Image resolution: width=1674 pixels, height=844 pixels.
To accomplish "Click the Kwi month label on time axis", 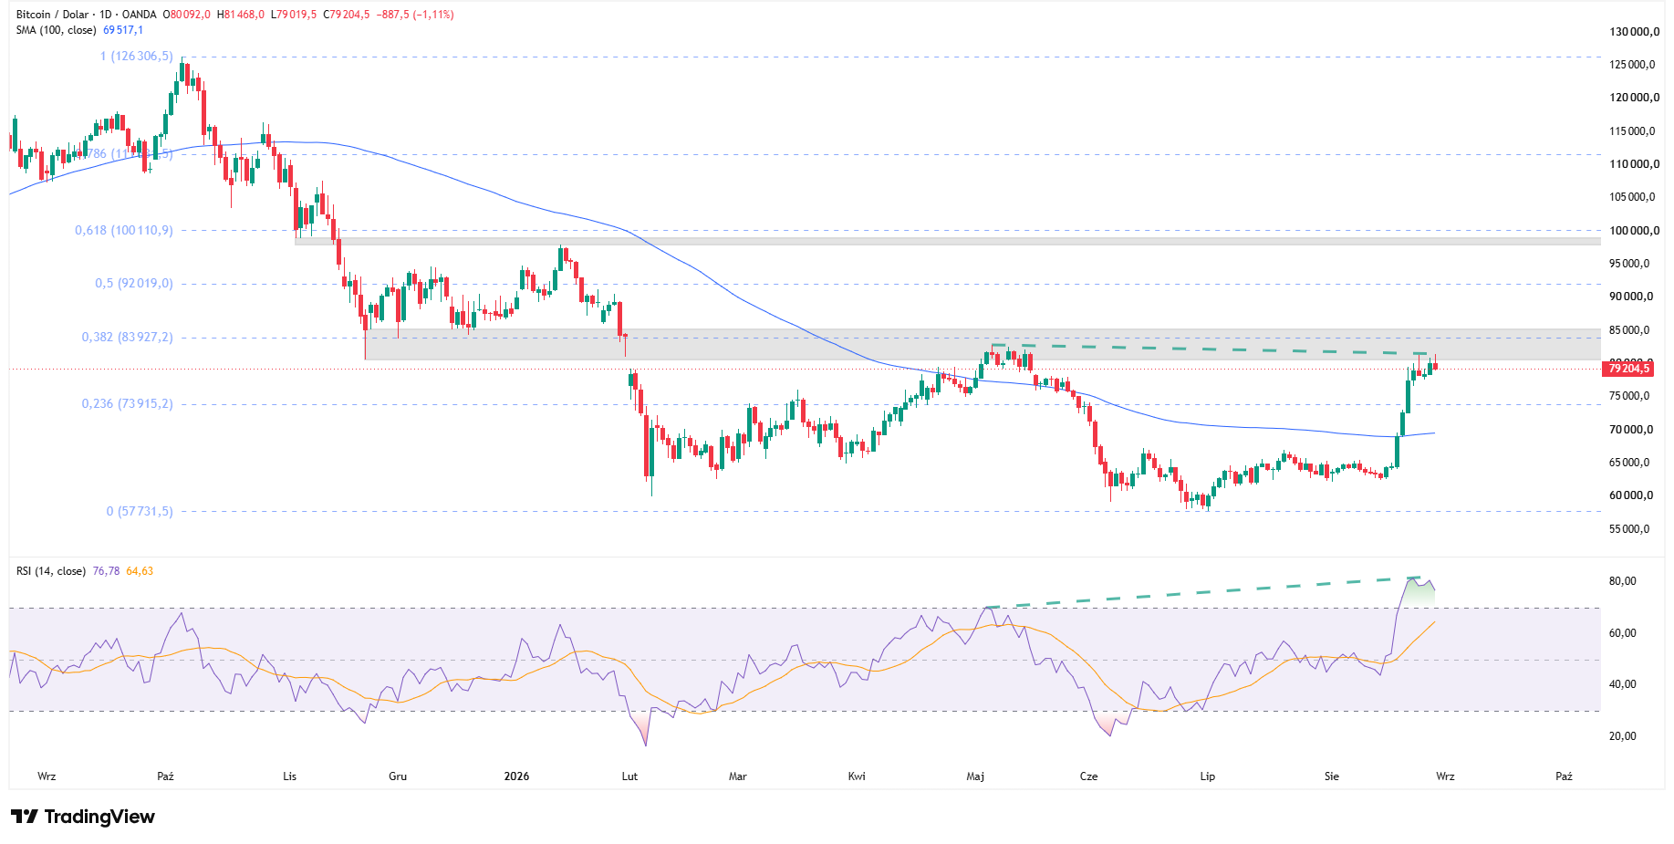I will [857, 776].
